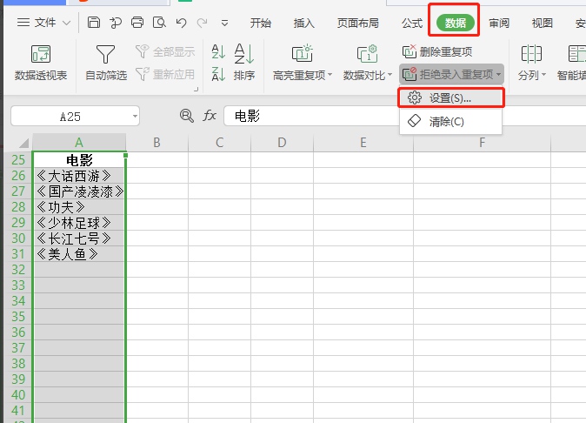Toggle 拒绝录入重复项 dropdown
The width and height of the screenshot is (586, 423).
tap(451, 74)
